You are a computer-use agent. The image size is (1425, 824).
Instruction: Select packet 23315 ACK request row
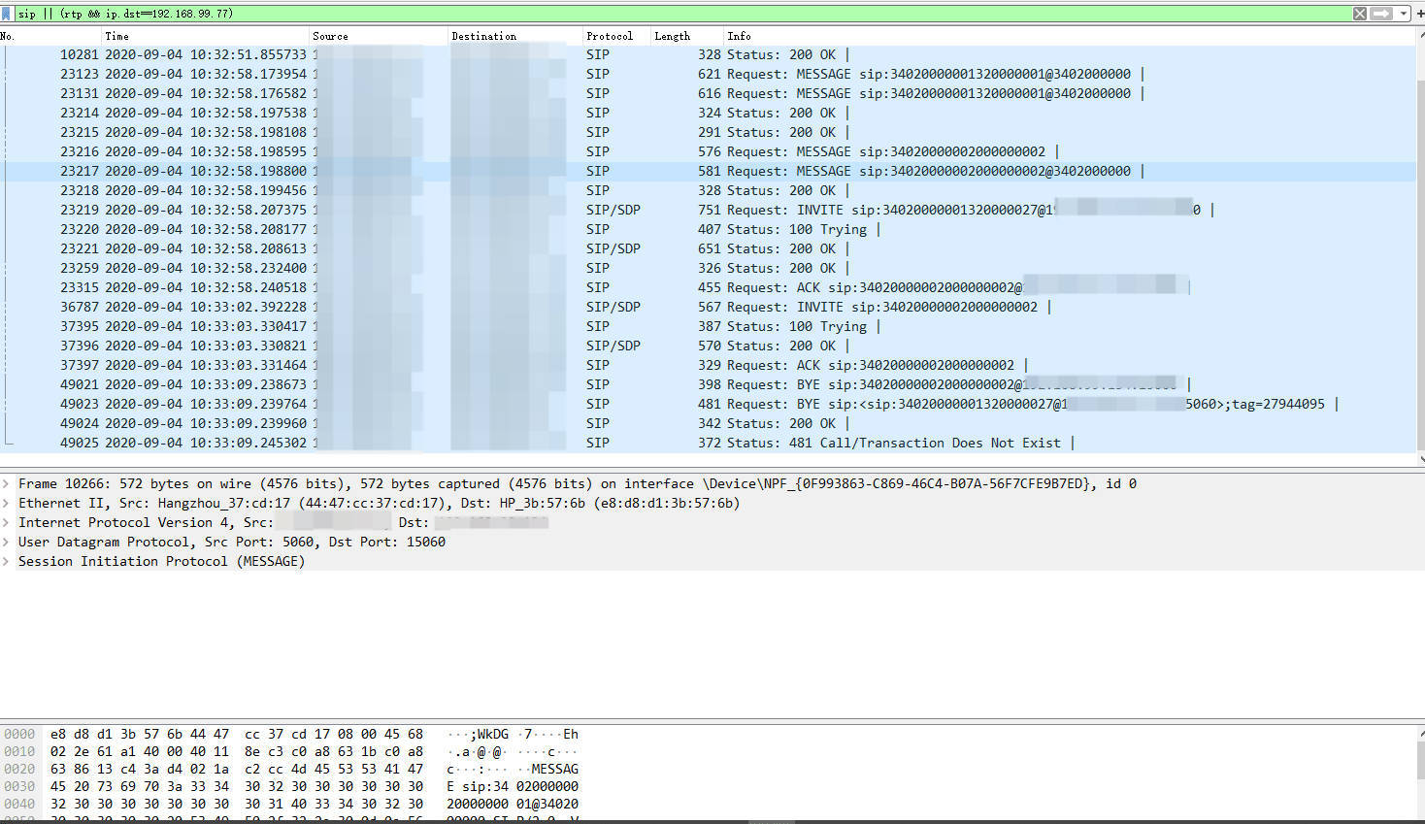pyautogui.click(x=708, y=287)
